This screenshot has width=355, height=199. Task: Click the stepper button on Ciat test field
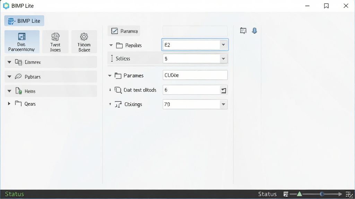point(224,90)
